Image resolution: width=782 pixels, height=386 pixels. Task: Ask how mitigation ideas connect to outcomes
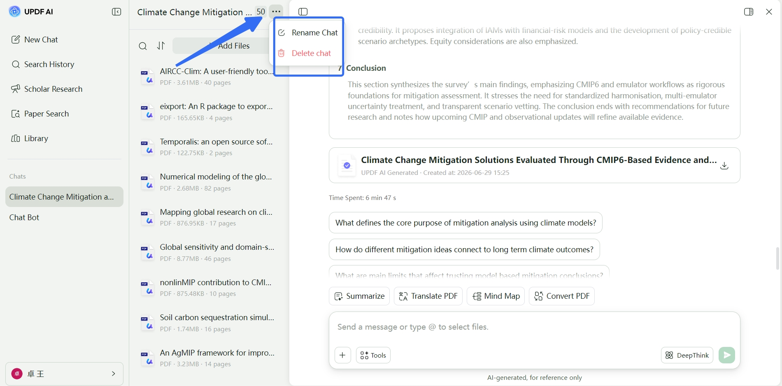464,249
